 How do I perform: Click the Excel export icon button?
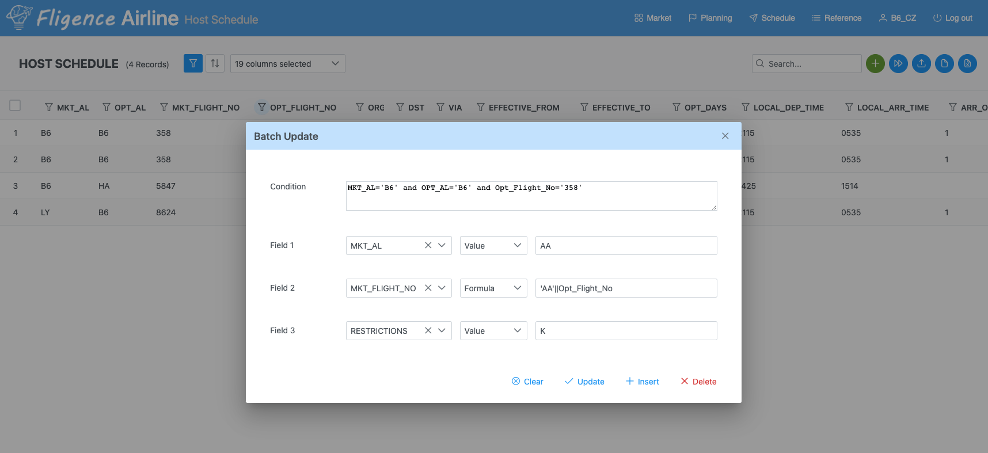(967, 63)
